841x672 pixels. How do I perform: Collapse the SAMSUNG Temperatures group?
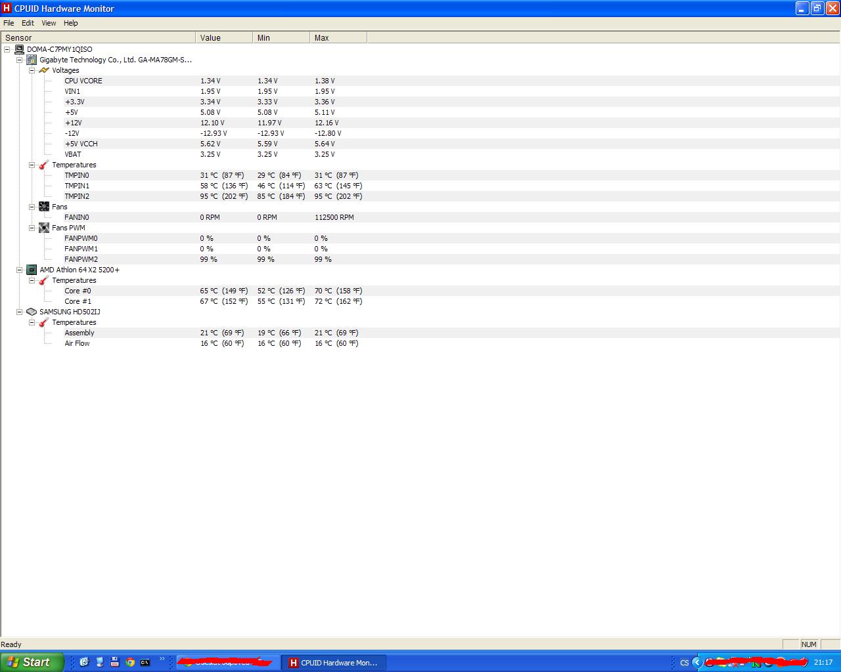click(32, 322)
